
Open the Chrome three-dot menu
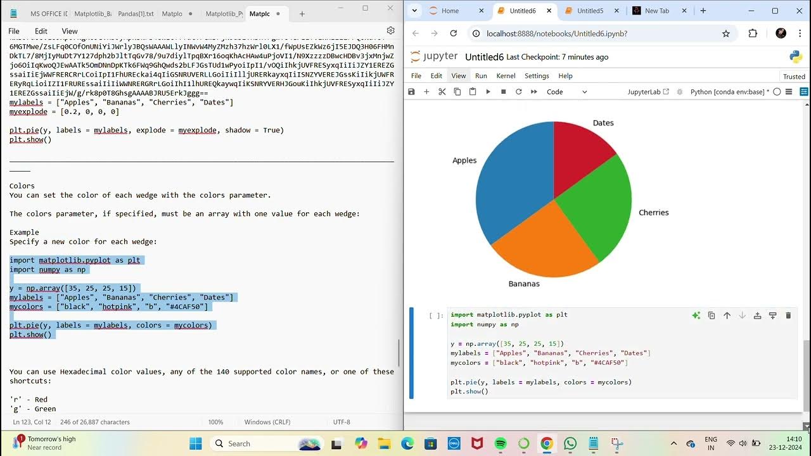click(x=800, y=34)
